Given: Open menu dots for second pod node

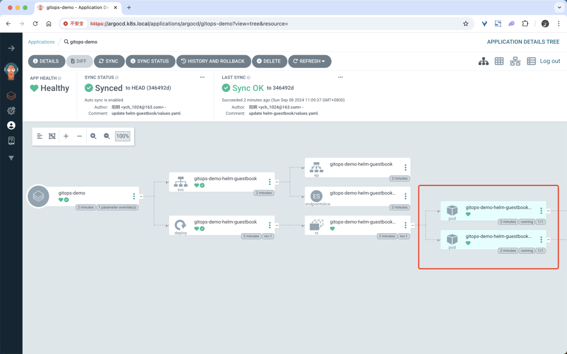Looking at the screenshot, I should click(x=541, y=240).
